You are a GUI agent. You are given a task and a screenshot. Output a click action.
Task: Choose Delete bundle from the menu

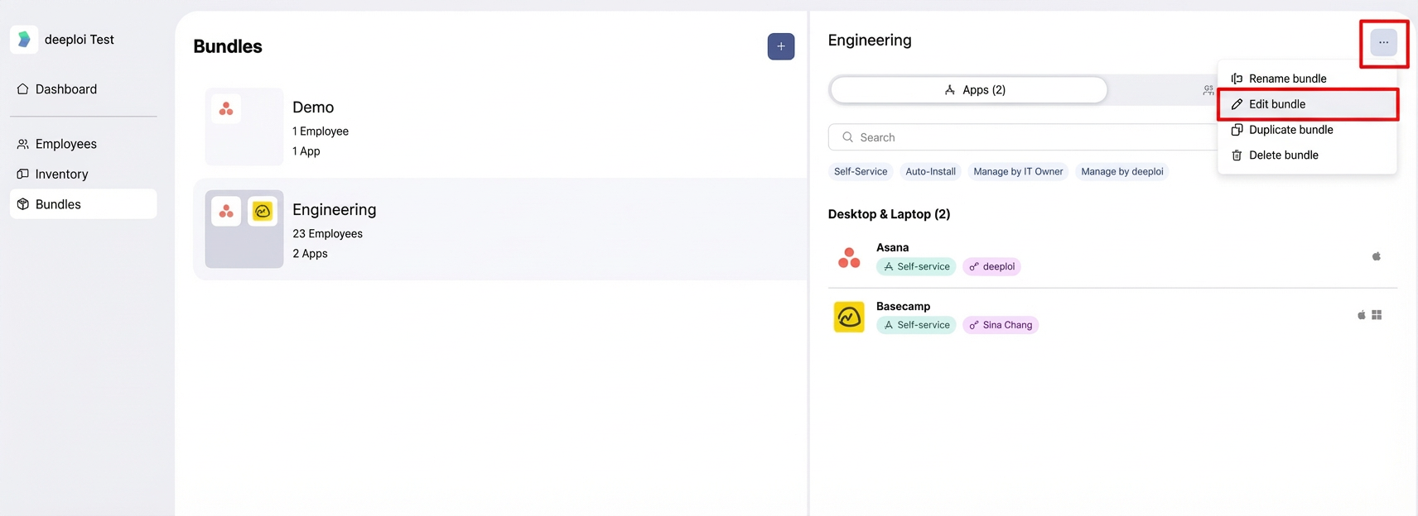tap(1307, 155)
